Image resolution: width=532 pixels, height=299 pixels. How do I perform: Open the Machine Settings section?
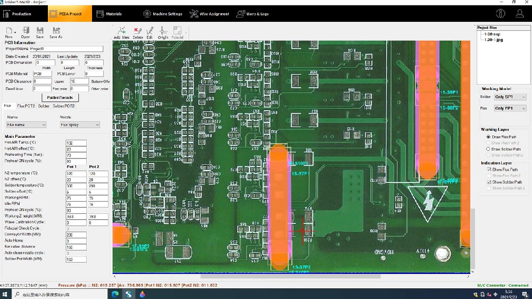pyautogui.click(x=163, y=14)
